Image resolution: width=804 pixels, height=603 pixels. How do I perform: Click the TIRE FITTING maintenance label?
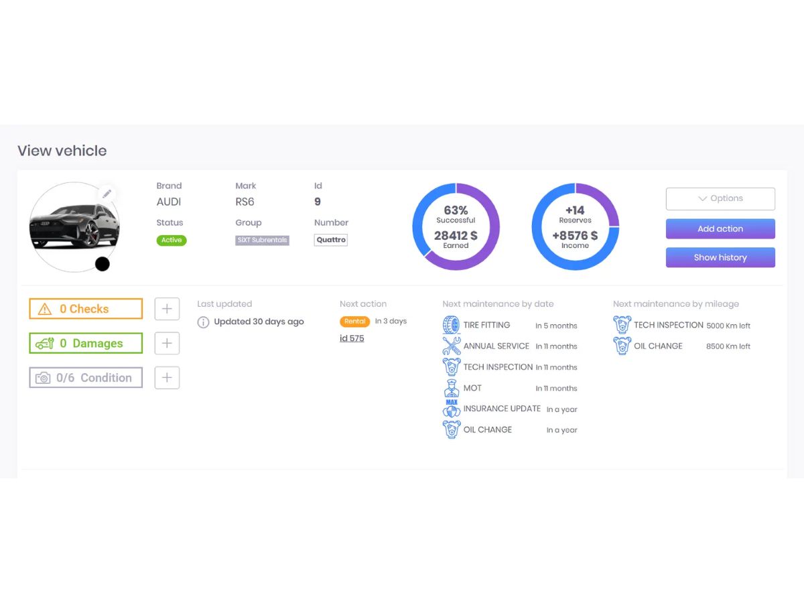click(x=486, y=325)
